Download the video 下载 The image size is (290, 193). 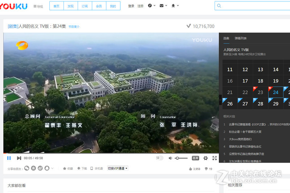tap(82, 168)
